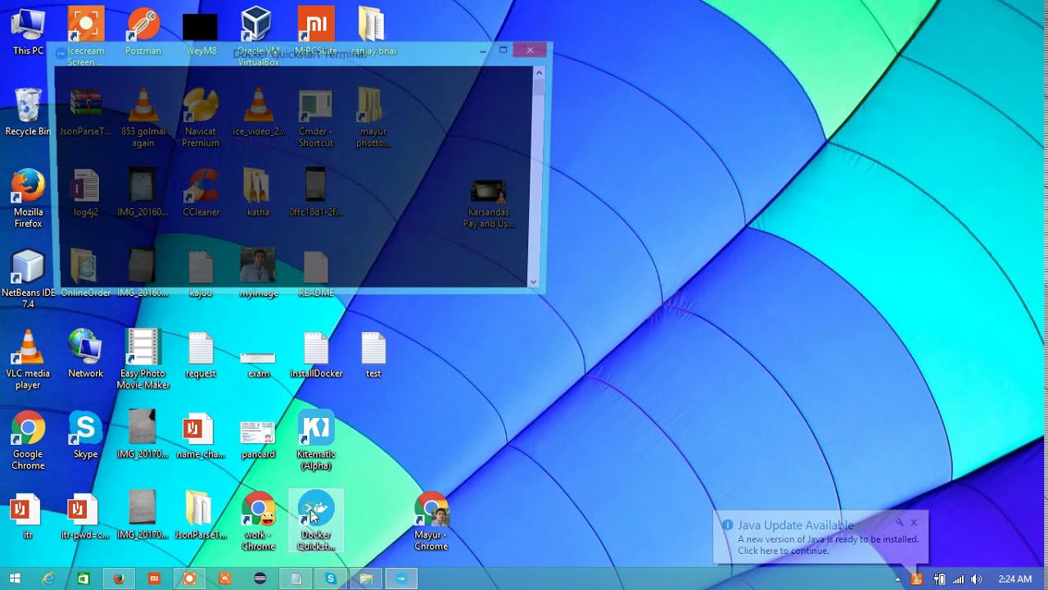Select the WeyM8 black desktop icon
The width and height of the screenshot is (1048, 590).
pos(201,33)
